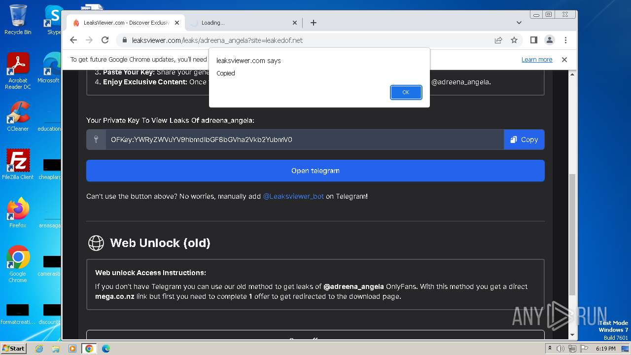Click the globe icon by Web Unlock
This screenshot has height=355, width=631.
point(96,243)
